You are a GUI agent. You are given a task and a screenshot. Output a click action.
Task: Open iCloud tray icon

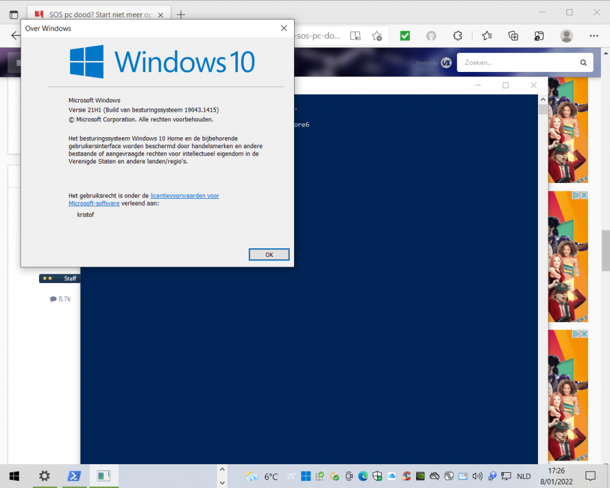[392, 476]
